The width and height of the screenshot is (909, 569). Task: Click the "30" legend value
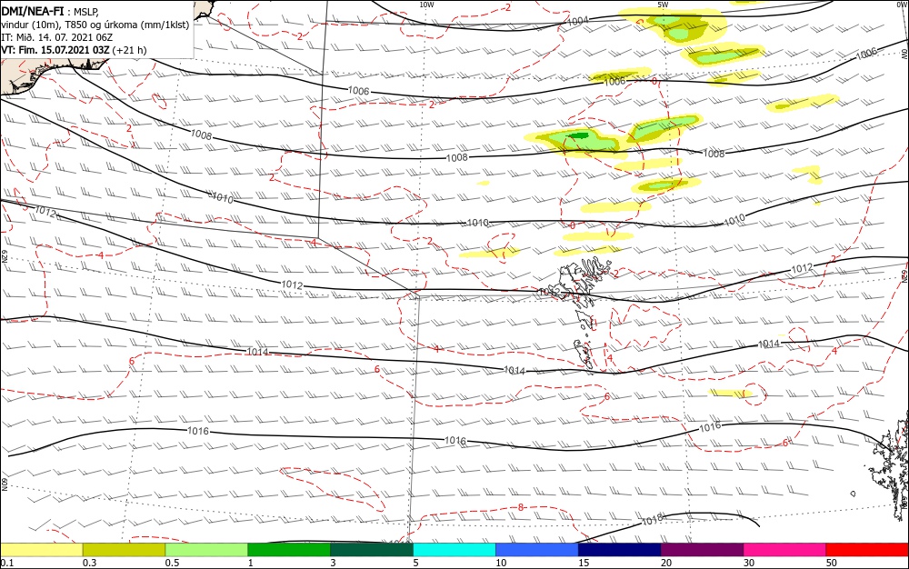(749, 564)
